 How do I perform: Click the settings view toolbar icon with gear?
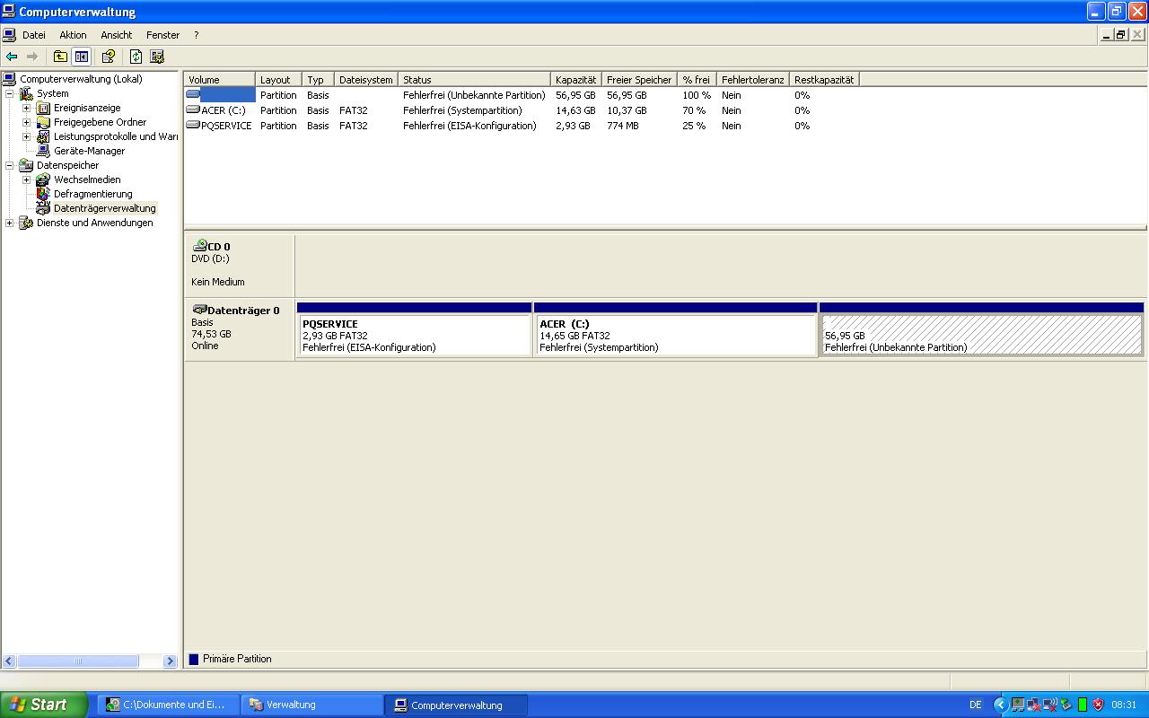157,57
